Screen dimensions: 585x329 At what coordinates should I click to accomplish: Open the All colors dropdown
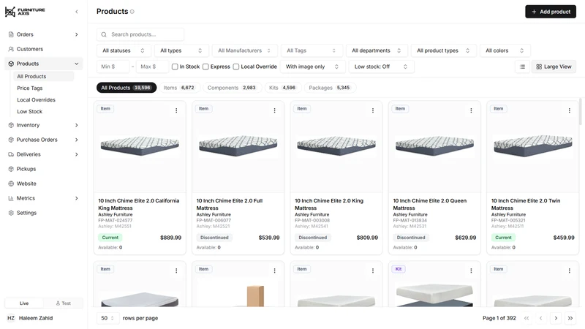coord(505,50)
